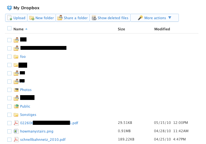Tick the checkbox beside howmanystairs.png
206x144 pixels.
(9, 132)
